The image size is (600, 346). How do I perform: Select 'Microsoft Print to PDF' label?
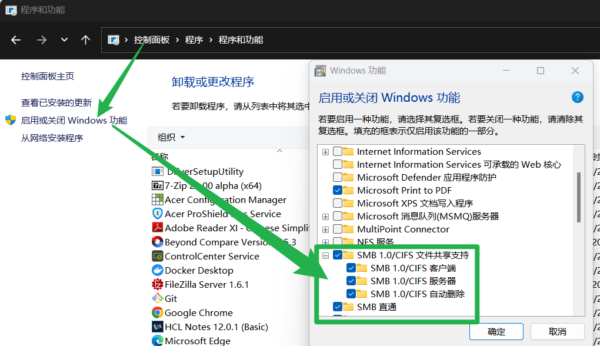[x=404, y=190]
